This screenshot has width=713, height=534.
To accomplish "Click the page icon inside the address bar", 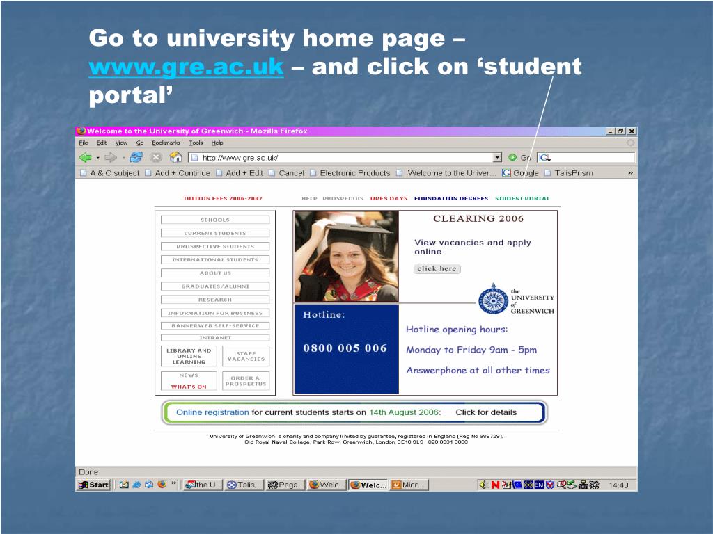I will point(195,158).
